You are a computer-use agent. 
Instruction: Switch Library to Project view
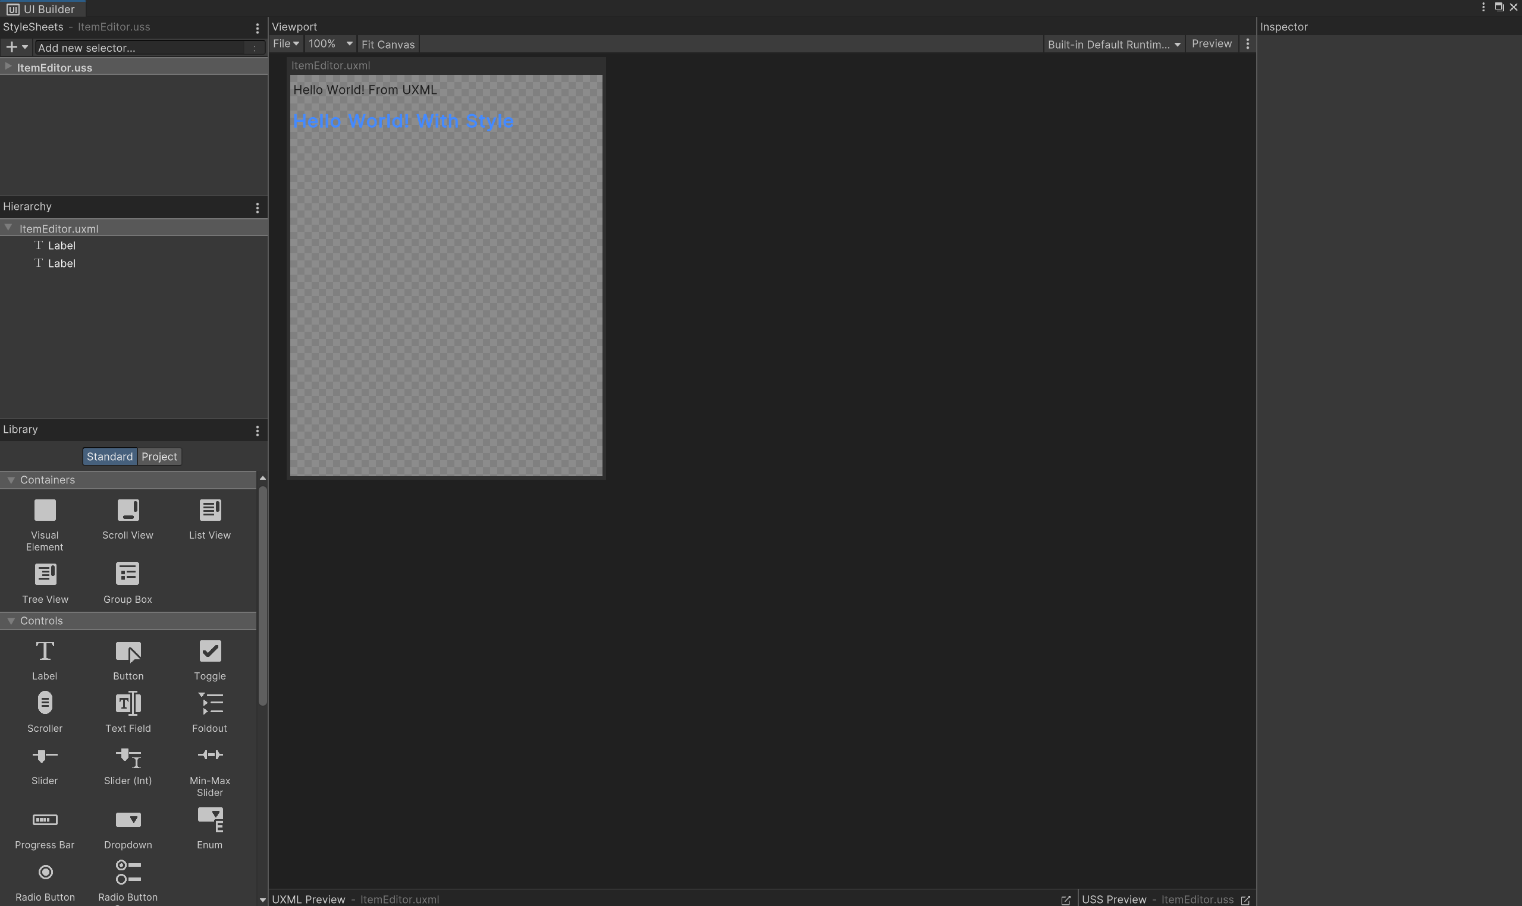[x=159, y=457]
